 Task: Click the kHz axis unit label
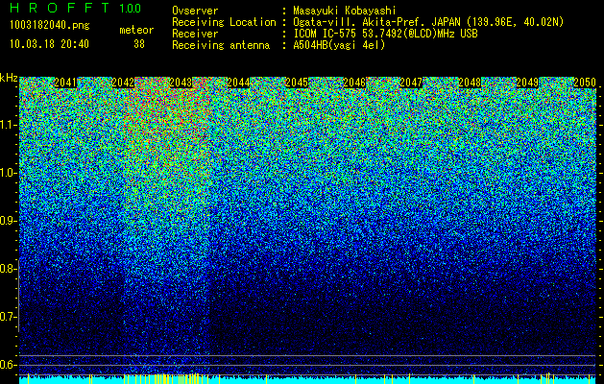9,78
